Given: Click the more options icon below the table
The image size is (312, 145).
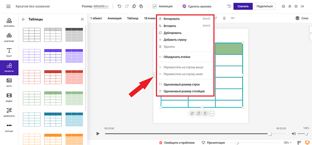Looking at the screenshot, I should [x=212, y=113].
